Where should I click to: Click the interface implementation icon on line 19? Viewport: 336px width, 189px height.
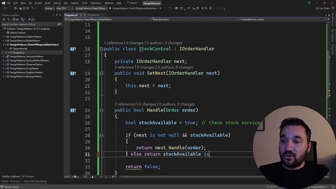pyautogui.click(x=73, y=73)
